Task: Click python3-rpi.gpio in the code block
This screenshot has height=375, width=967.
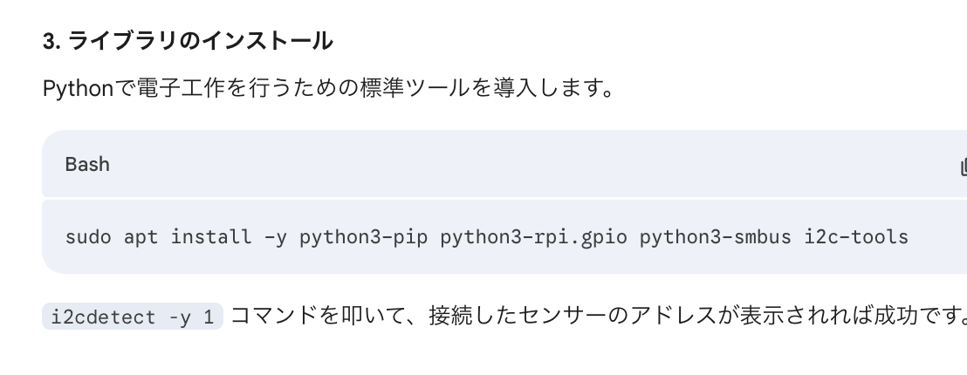Action: [533, 236]
